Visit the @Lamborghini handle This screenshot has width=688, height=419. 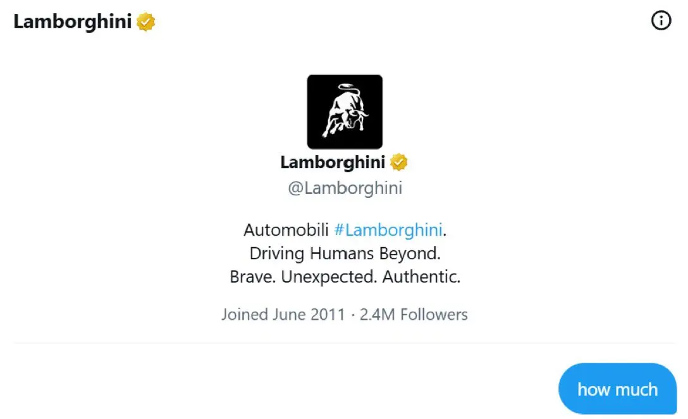[x=345, y=188]
